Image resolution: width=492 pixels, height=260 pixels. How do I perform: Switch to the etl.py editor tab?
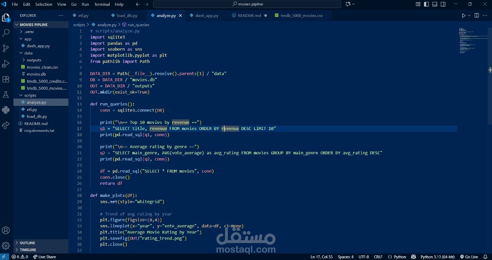[x=83, y=16]
